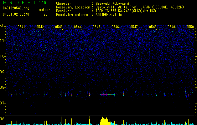Viewport: 197px width, 125px height.
Task: Click the HROFFT 1.0.0 title text
Action: tap(25, 2)
